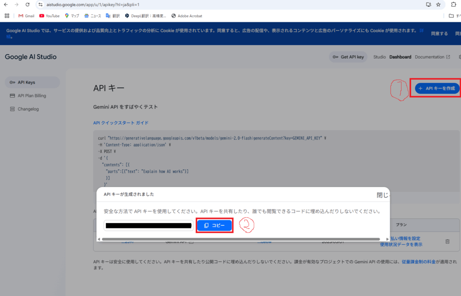Open the API クイックスタート ガイド link
The image size is (461, 296).
pos(121,123)
